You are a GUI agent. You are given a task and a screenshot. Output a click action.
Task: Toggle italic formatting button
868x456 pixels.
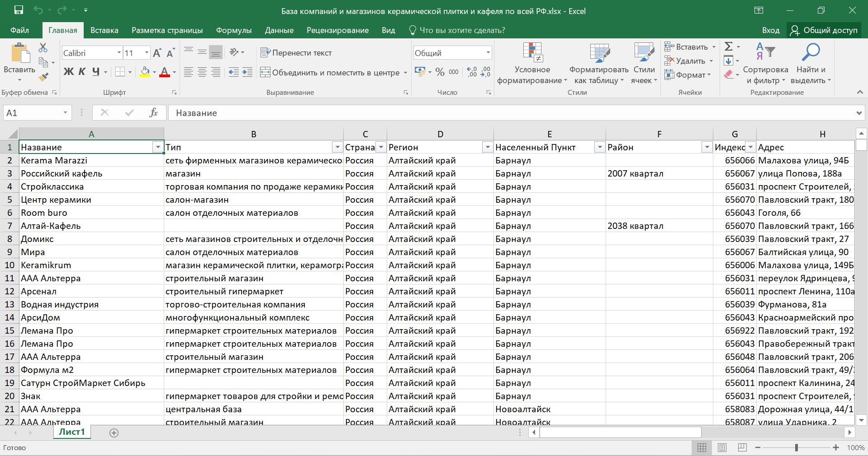point(82,72)
